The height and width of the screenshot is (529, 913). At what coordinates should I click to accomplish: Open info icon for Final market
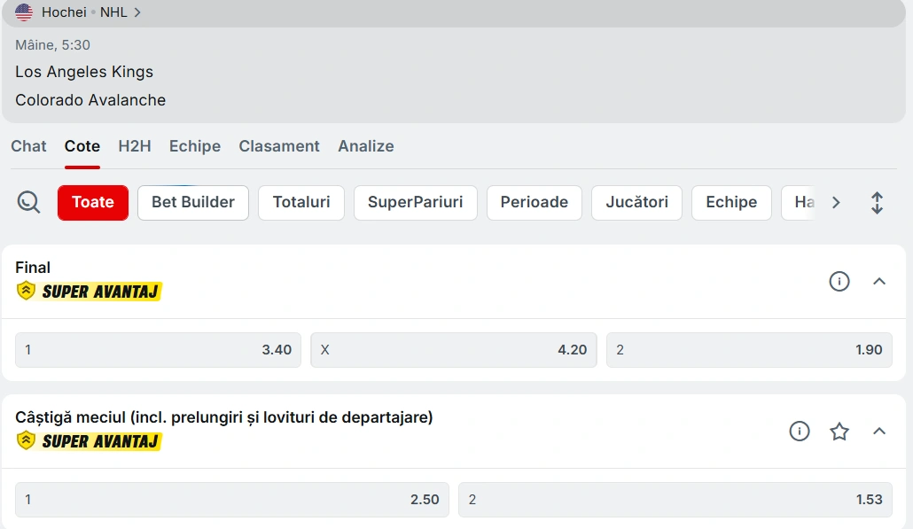(x=839, y=282)
